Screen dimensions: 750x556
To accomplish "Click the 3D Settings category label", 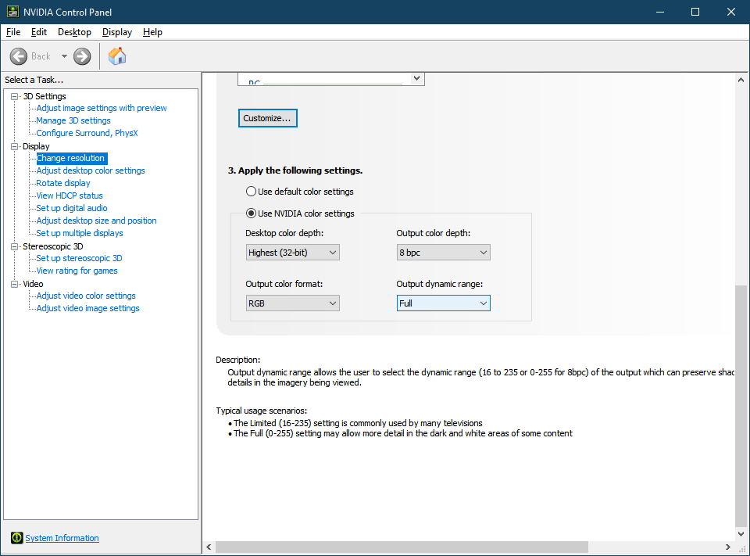I will pyautogui.click(x=45, y=96).
